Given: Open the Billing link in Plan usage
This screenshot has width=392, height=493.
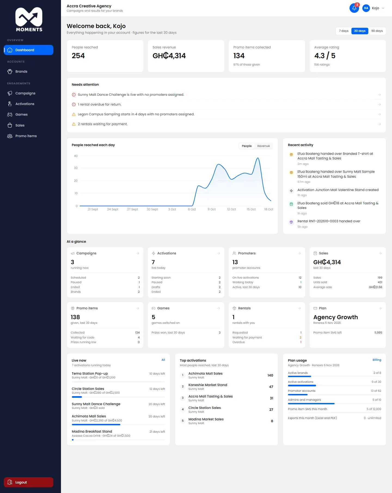Looking at the screenshot, I should pos(377,360).
